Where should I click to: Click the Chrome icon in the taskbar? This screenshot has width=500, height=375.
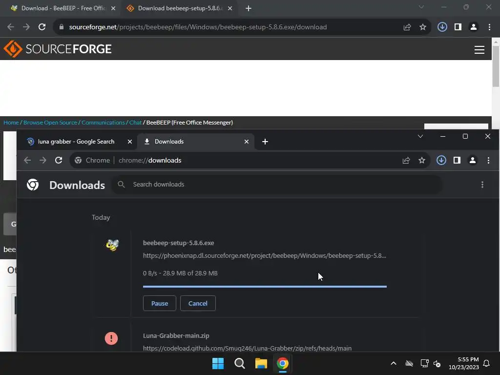[283, 363]
